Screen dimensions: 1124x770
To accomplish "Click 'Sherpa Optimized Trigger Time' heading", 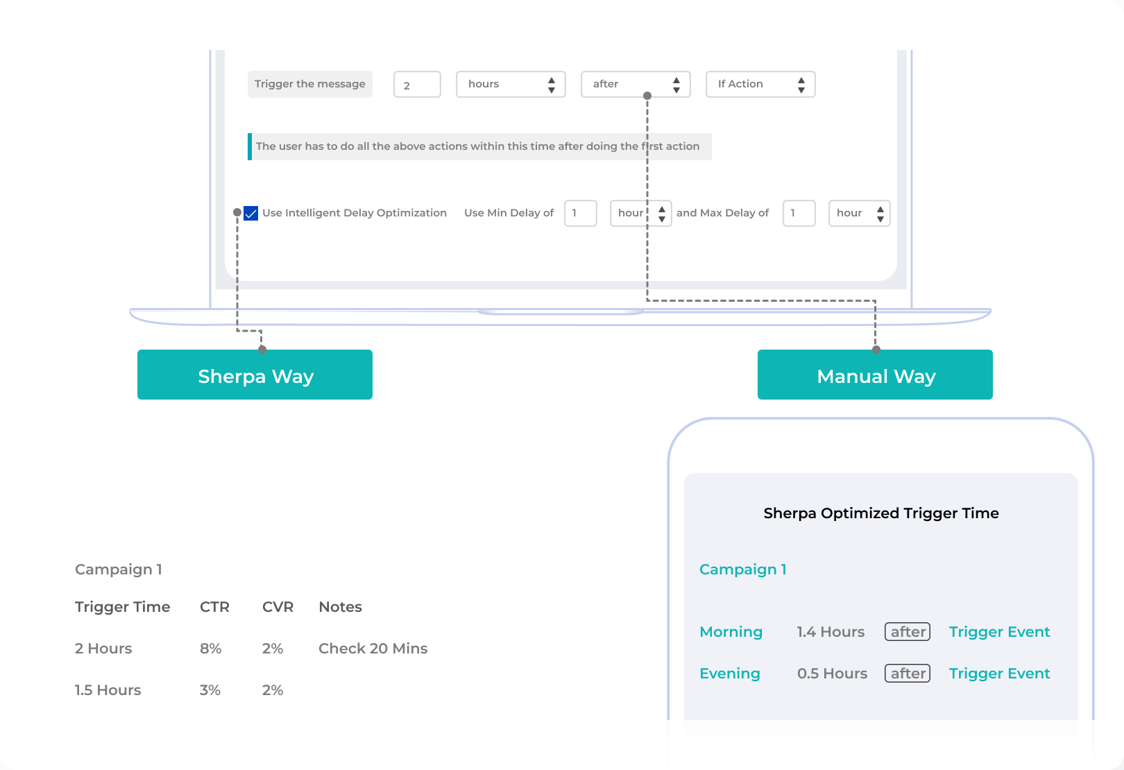I will point(881,513).
